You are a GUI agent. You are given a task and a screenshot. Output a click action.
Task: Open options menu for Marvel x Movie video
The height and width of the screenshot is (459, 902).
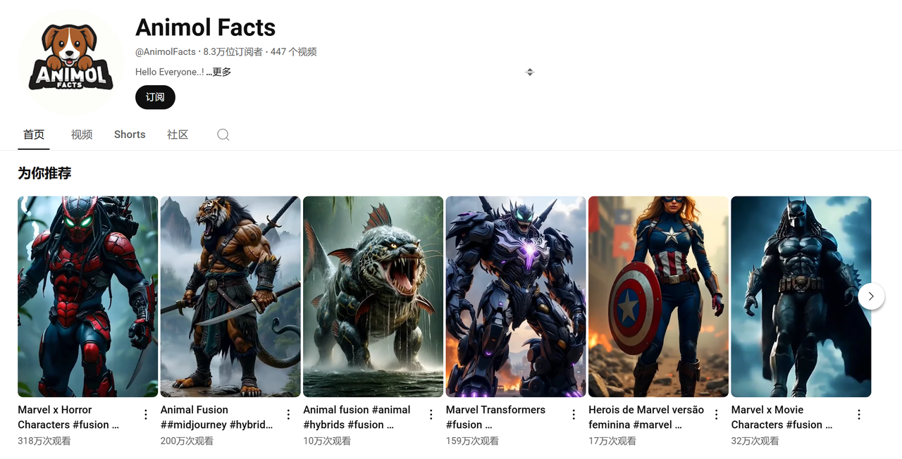click(x=859, y=415)
